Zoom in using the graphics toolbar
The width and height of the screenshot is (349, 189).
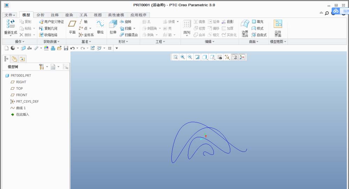tap(183, 57)
